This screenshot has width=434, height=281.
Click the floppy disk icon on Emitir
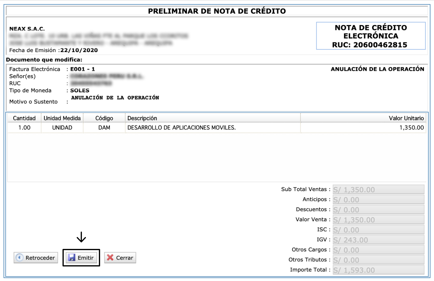(x=72, y=258)
